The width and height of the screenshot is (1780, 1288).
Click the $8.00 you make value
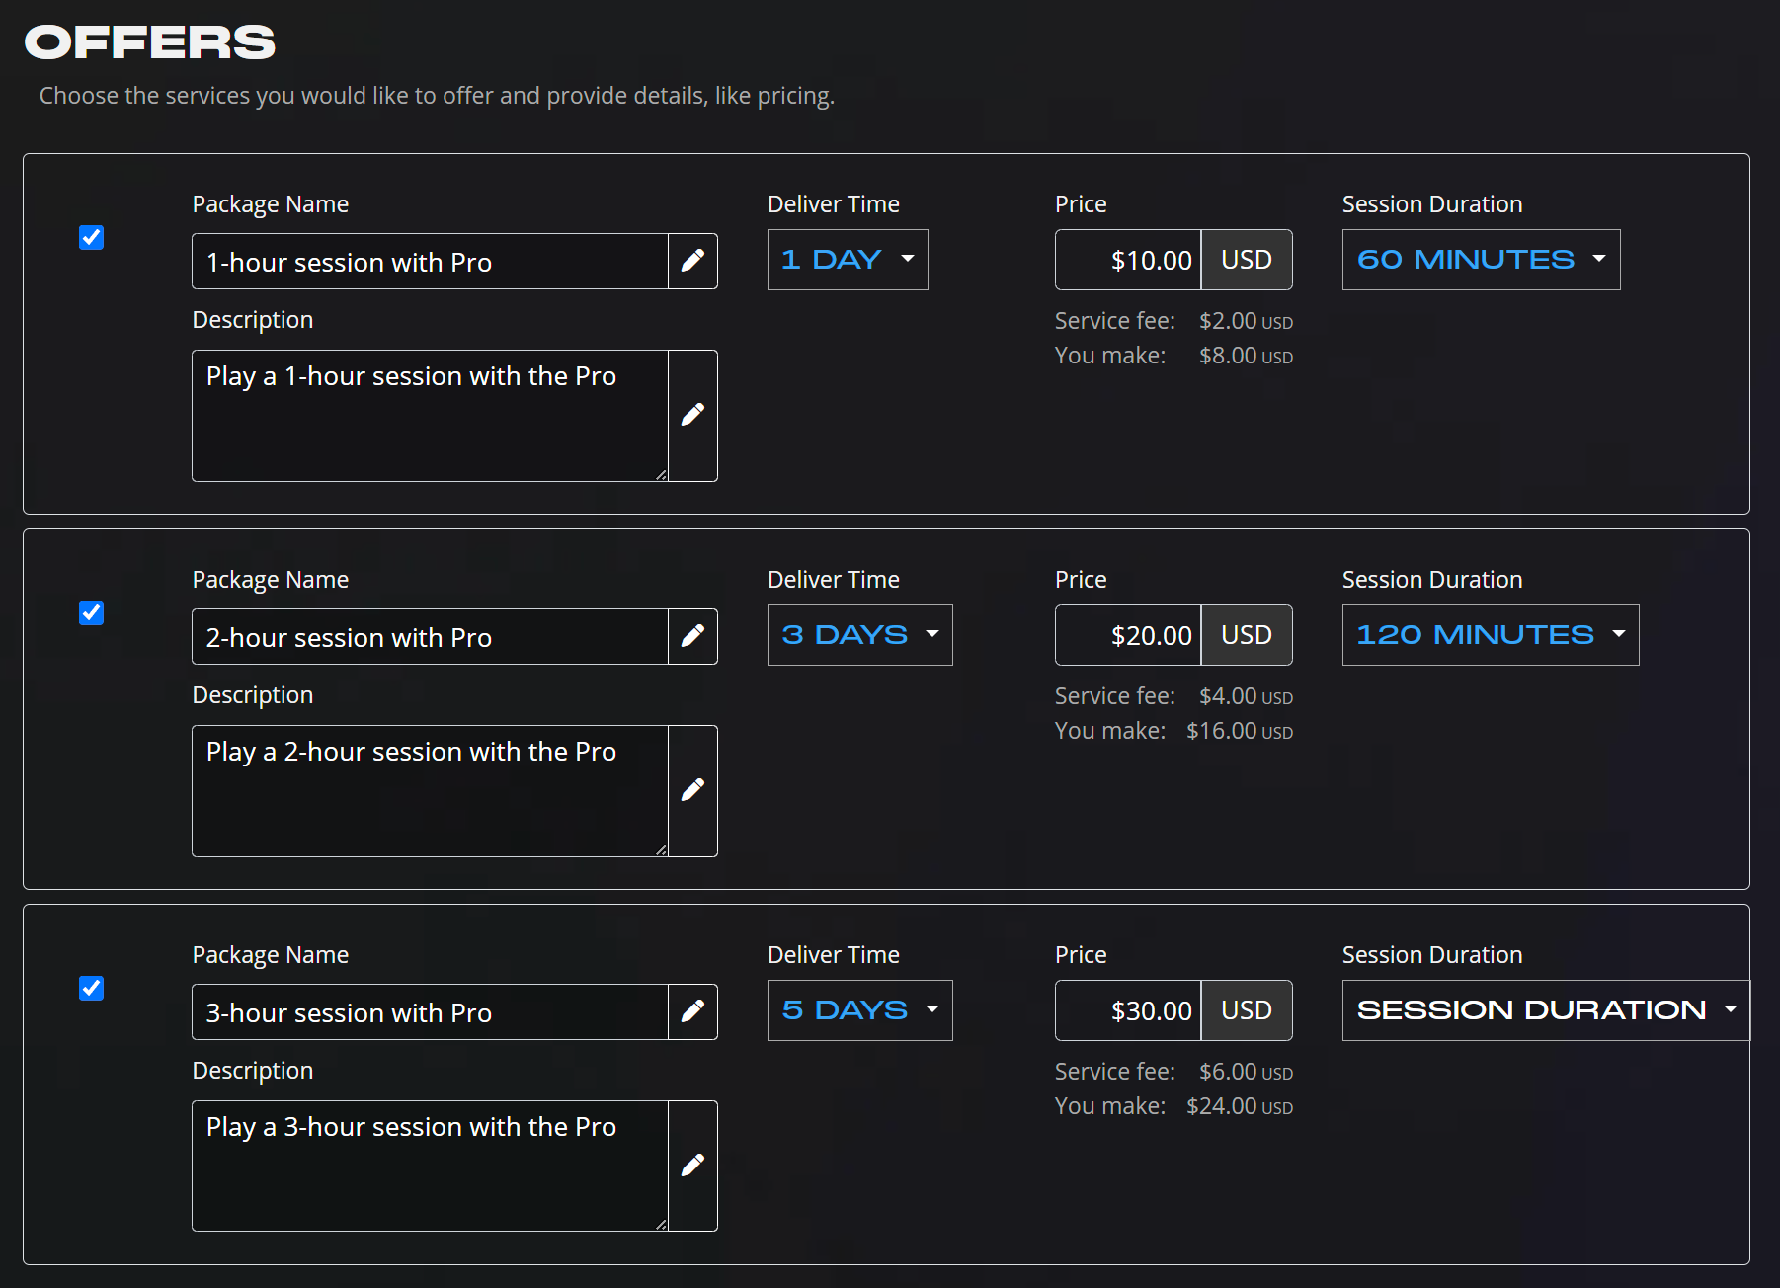(1246, 356)
